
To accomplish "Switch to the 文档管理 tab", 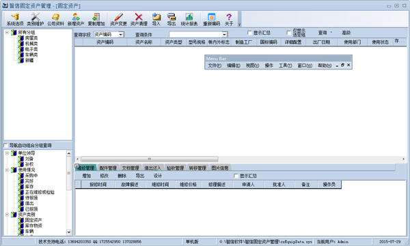I will click(x=131, y=168).
